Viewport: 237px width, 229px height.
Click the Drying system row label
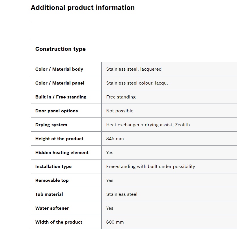[51, 125]
